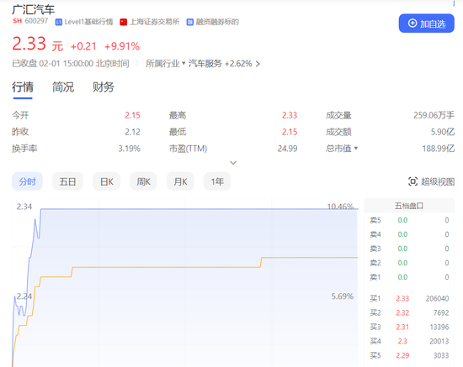Click the 卖1 price 0.0
This screenshot has width=463, height=367.
point(402,277)
